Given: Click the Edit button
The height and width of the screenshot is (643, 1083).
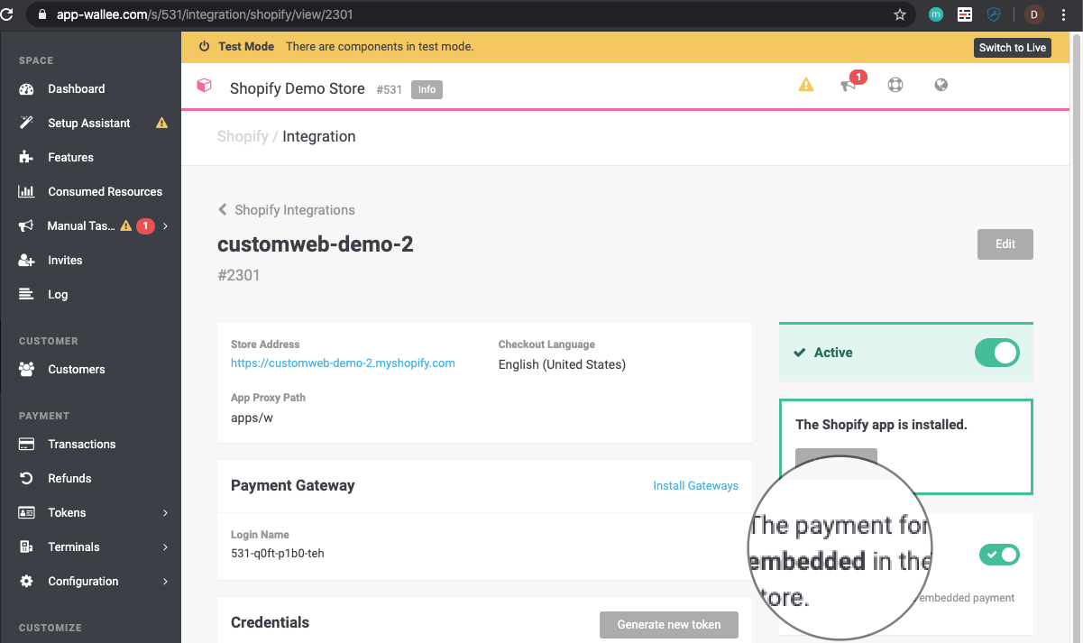Looking at the screenshot, I should point(1005,244).
